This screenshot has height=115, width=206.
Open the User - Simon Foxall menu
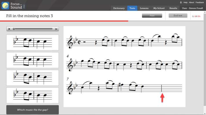[x=192, y=8]
